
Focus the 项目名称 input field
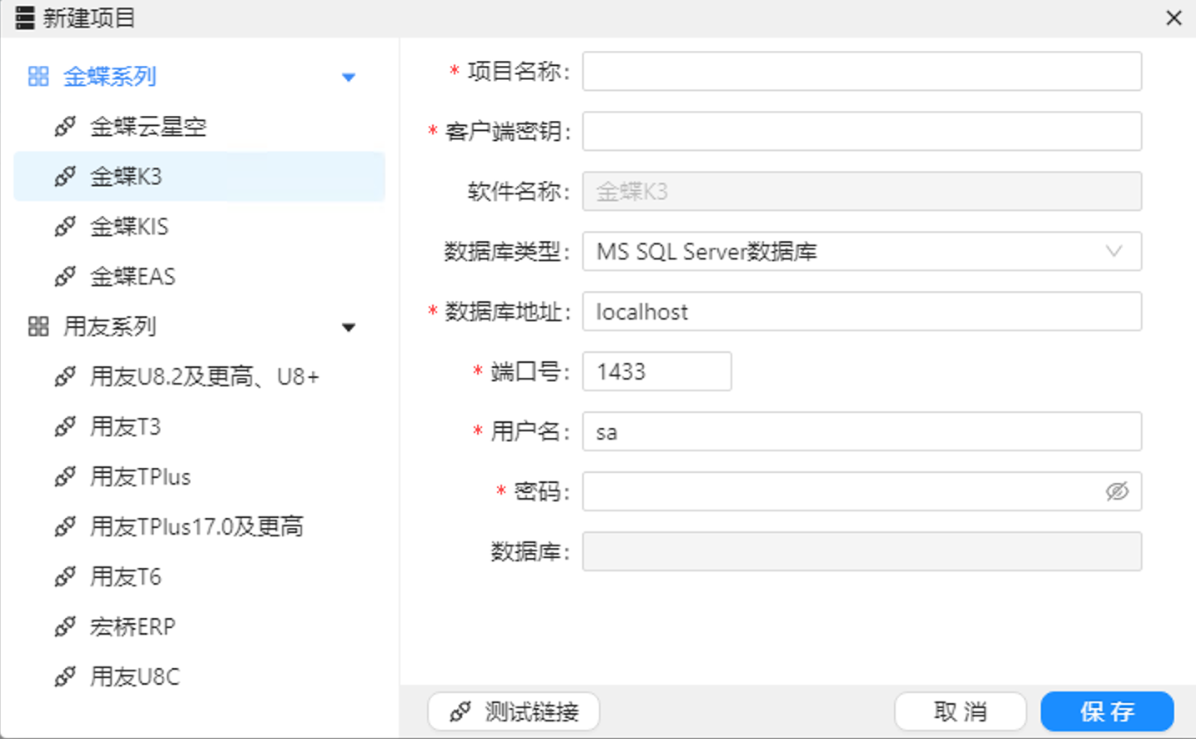pyautogui.click(x=862, y=72)
